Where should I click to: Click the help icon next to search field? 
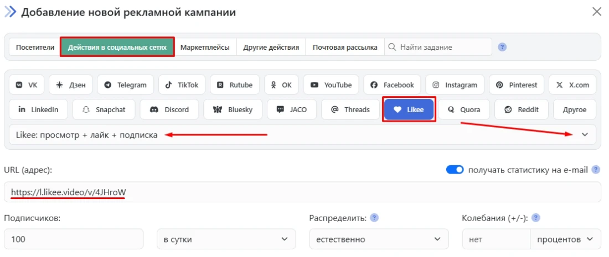tap(502, 47)
